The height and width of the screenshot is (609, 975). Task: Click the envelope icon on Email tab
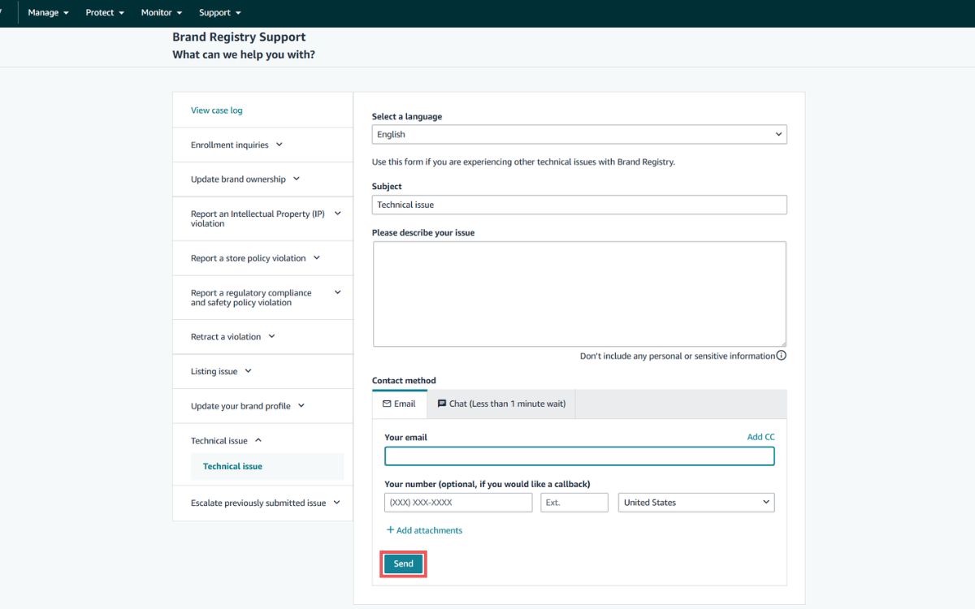(387, 404)
